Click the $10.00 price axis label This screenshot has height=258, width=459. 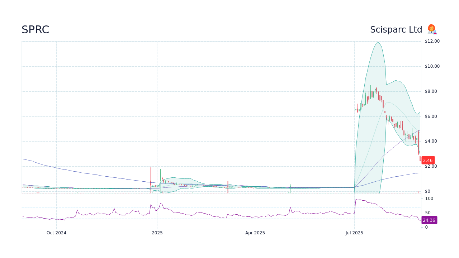[432, 66]
